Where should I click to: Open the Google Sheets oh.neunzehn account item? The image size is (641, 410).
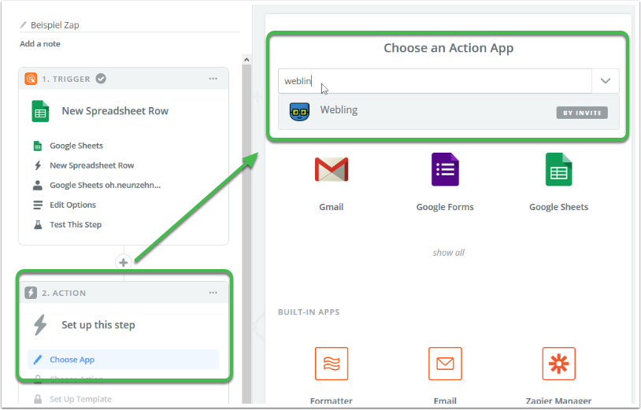[105, 185]
